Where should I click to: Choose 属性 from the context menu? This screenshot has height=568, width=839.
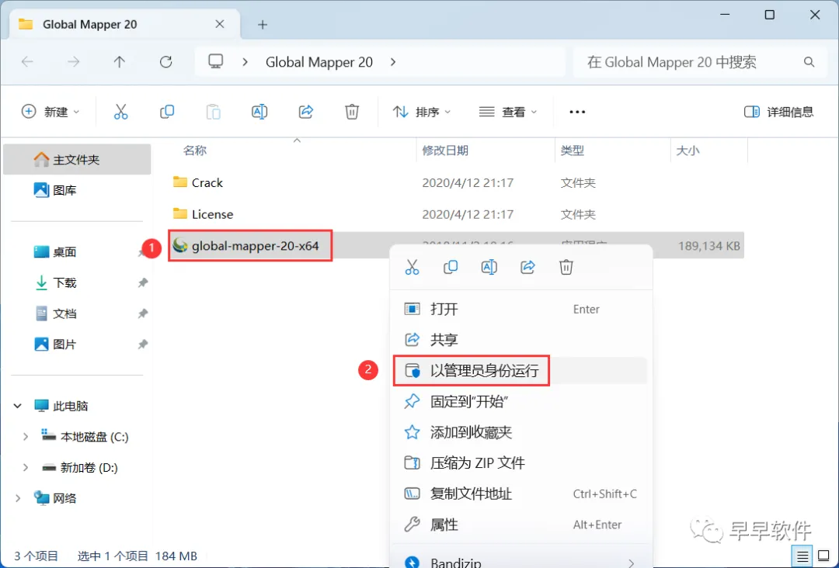pos(521,525)
